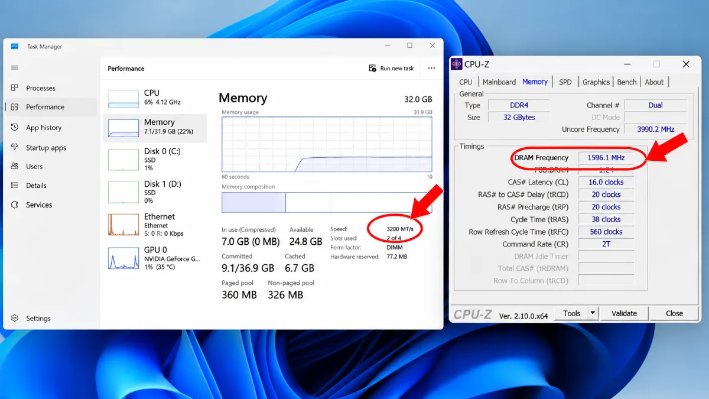The image size is (709, 399).
Task: Click the Startup apps icon in sidebar
Action: click(x=15, y=148)
